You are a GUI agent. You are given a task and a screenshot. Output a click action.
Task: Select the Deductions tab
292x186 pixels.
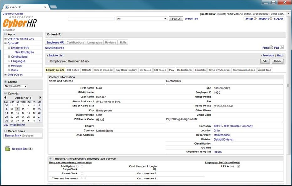(184, 70)
